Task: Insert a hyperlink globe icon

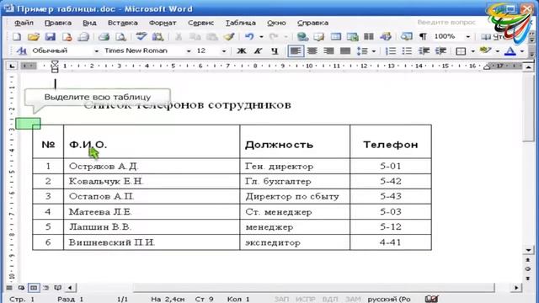Action: pyautogui.click(x=302, y=36)
